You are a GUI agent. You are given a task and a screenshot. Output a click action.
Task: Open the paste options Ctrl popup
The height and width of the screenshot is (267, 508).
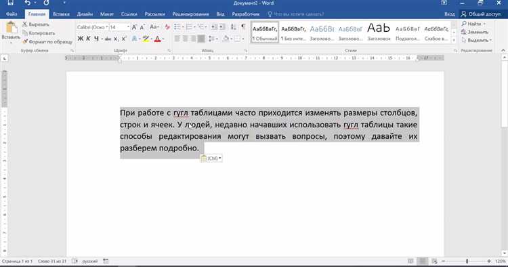coord(211,159)
